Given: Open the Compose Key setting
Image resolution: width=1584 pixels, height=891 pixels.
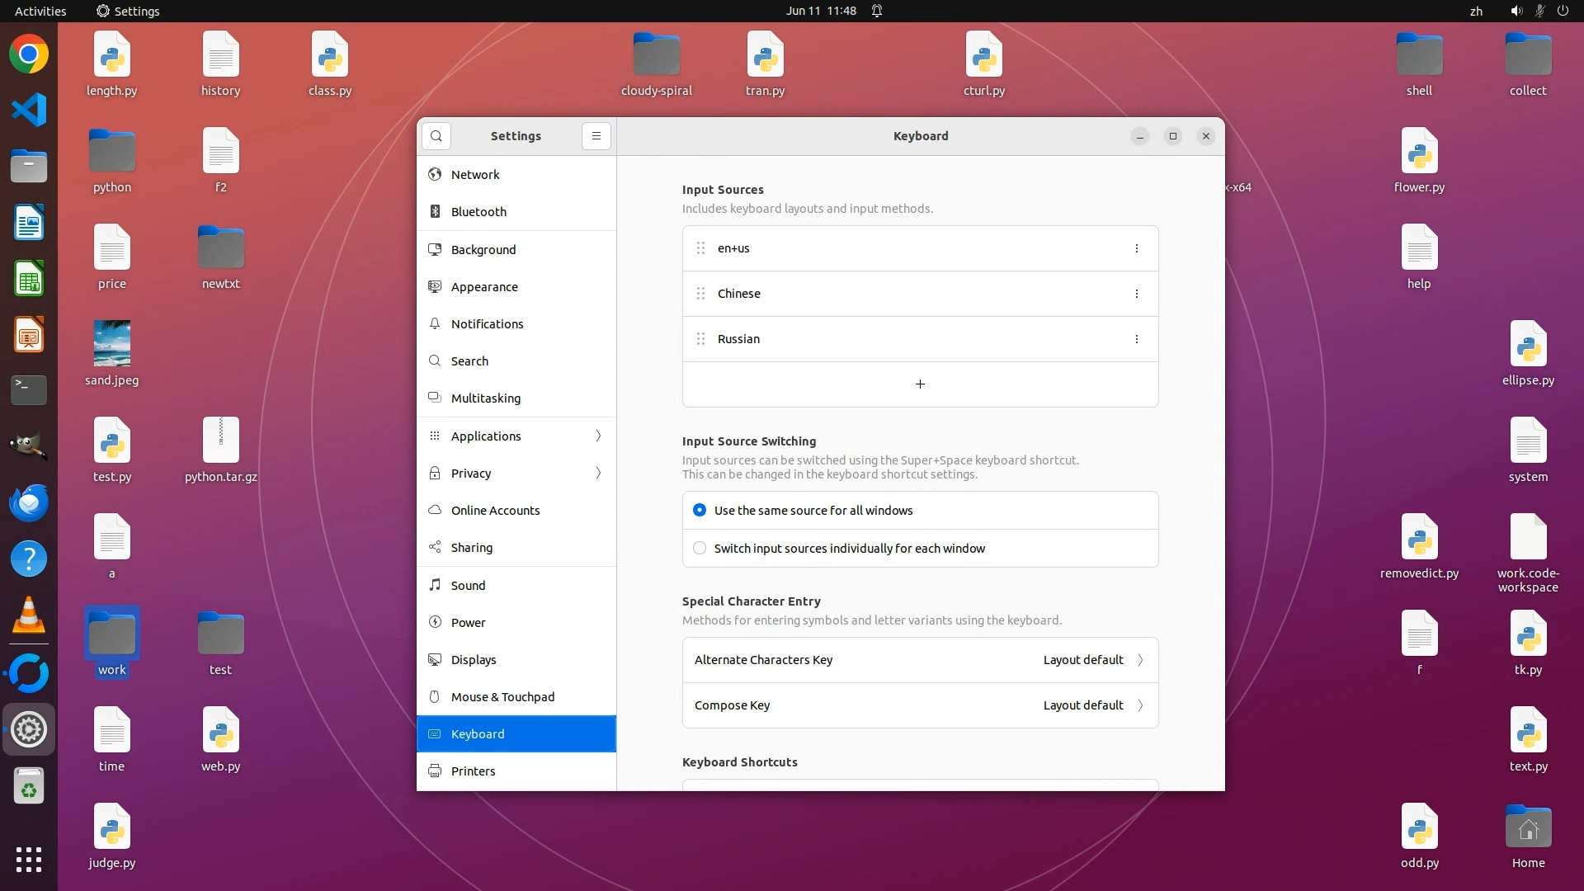Looking at the screenshot, I should (x=920, y=705).
